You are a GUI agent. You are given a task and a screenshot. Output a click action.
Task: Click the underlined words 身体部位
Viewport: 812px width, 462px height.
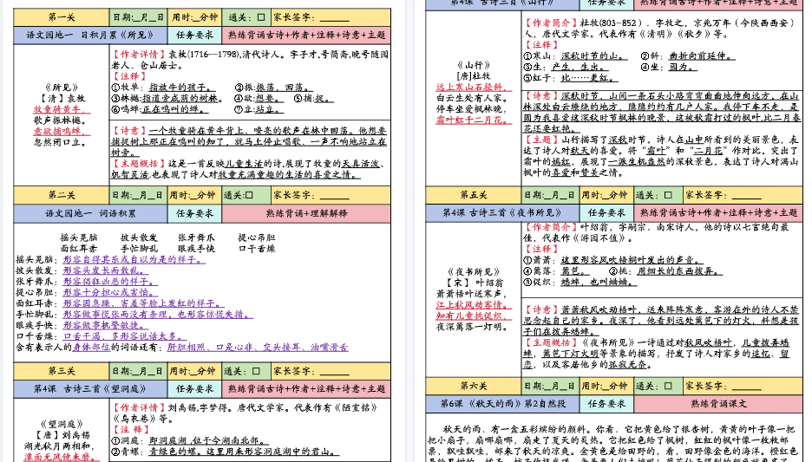coord(91,347)
